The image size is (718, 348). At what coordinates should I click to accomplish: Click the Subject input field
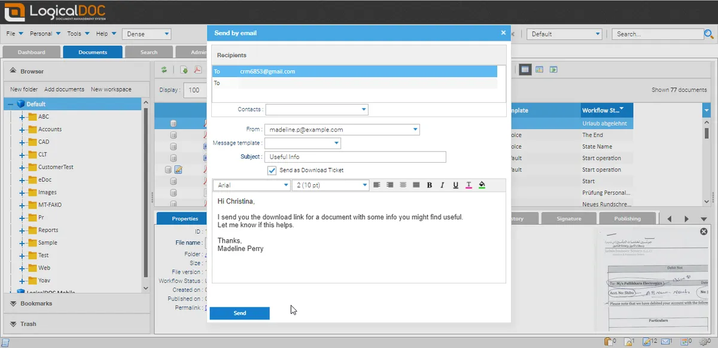pos(355,157)
